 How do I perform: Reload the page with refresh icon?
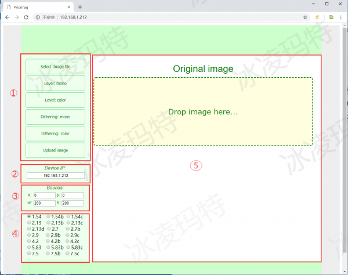tap(26, 17)
